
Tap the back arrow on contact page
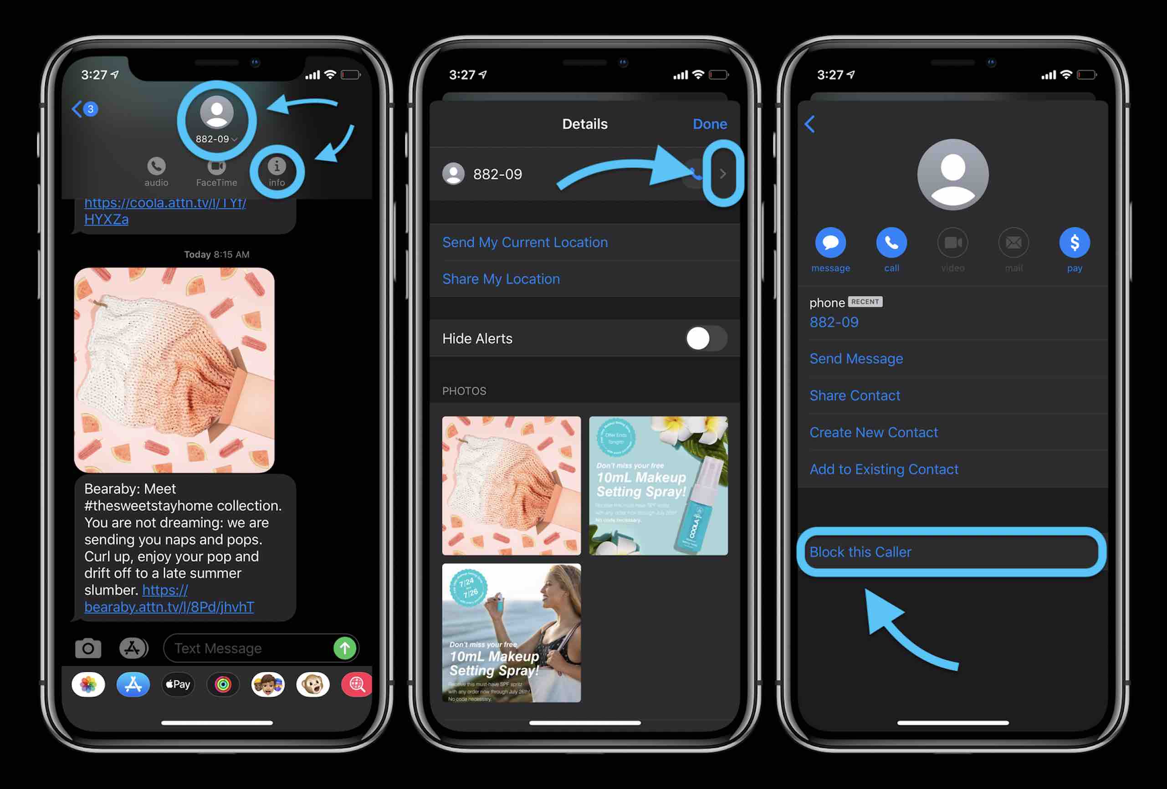click(x=810, y=123)
